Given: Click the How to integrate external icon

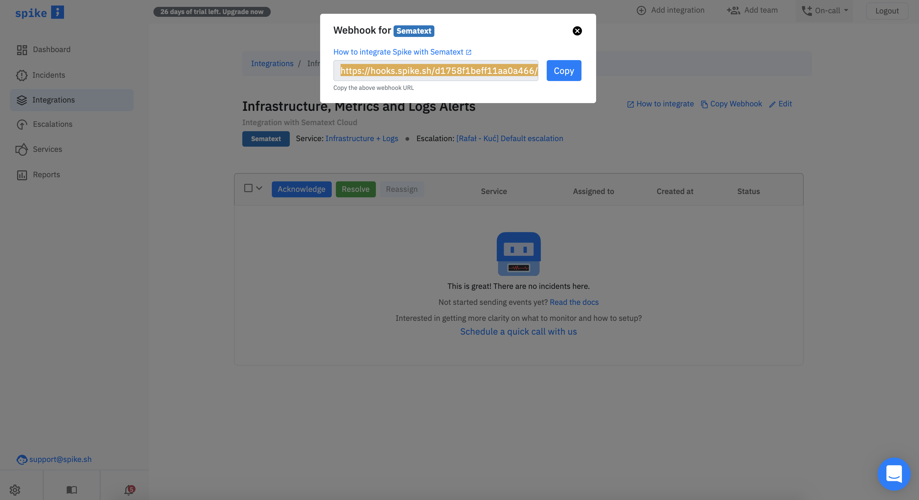Looking at the screenshot, I should (630, 104).
